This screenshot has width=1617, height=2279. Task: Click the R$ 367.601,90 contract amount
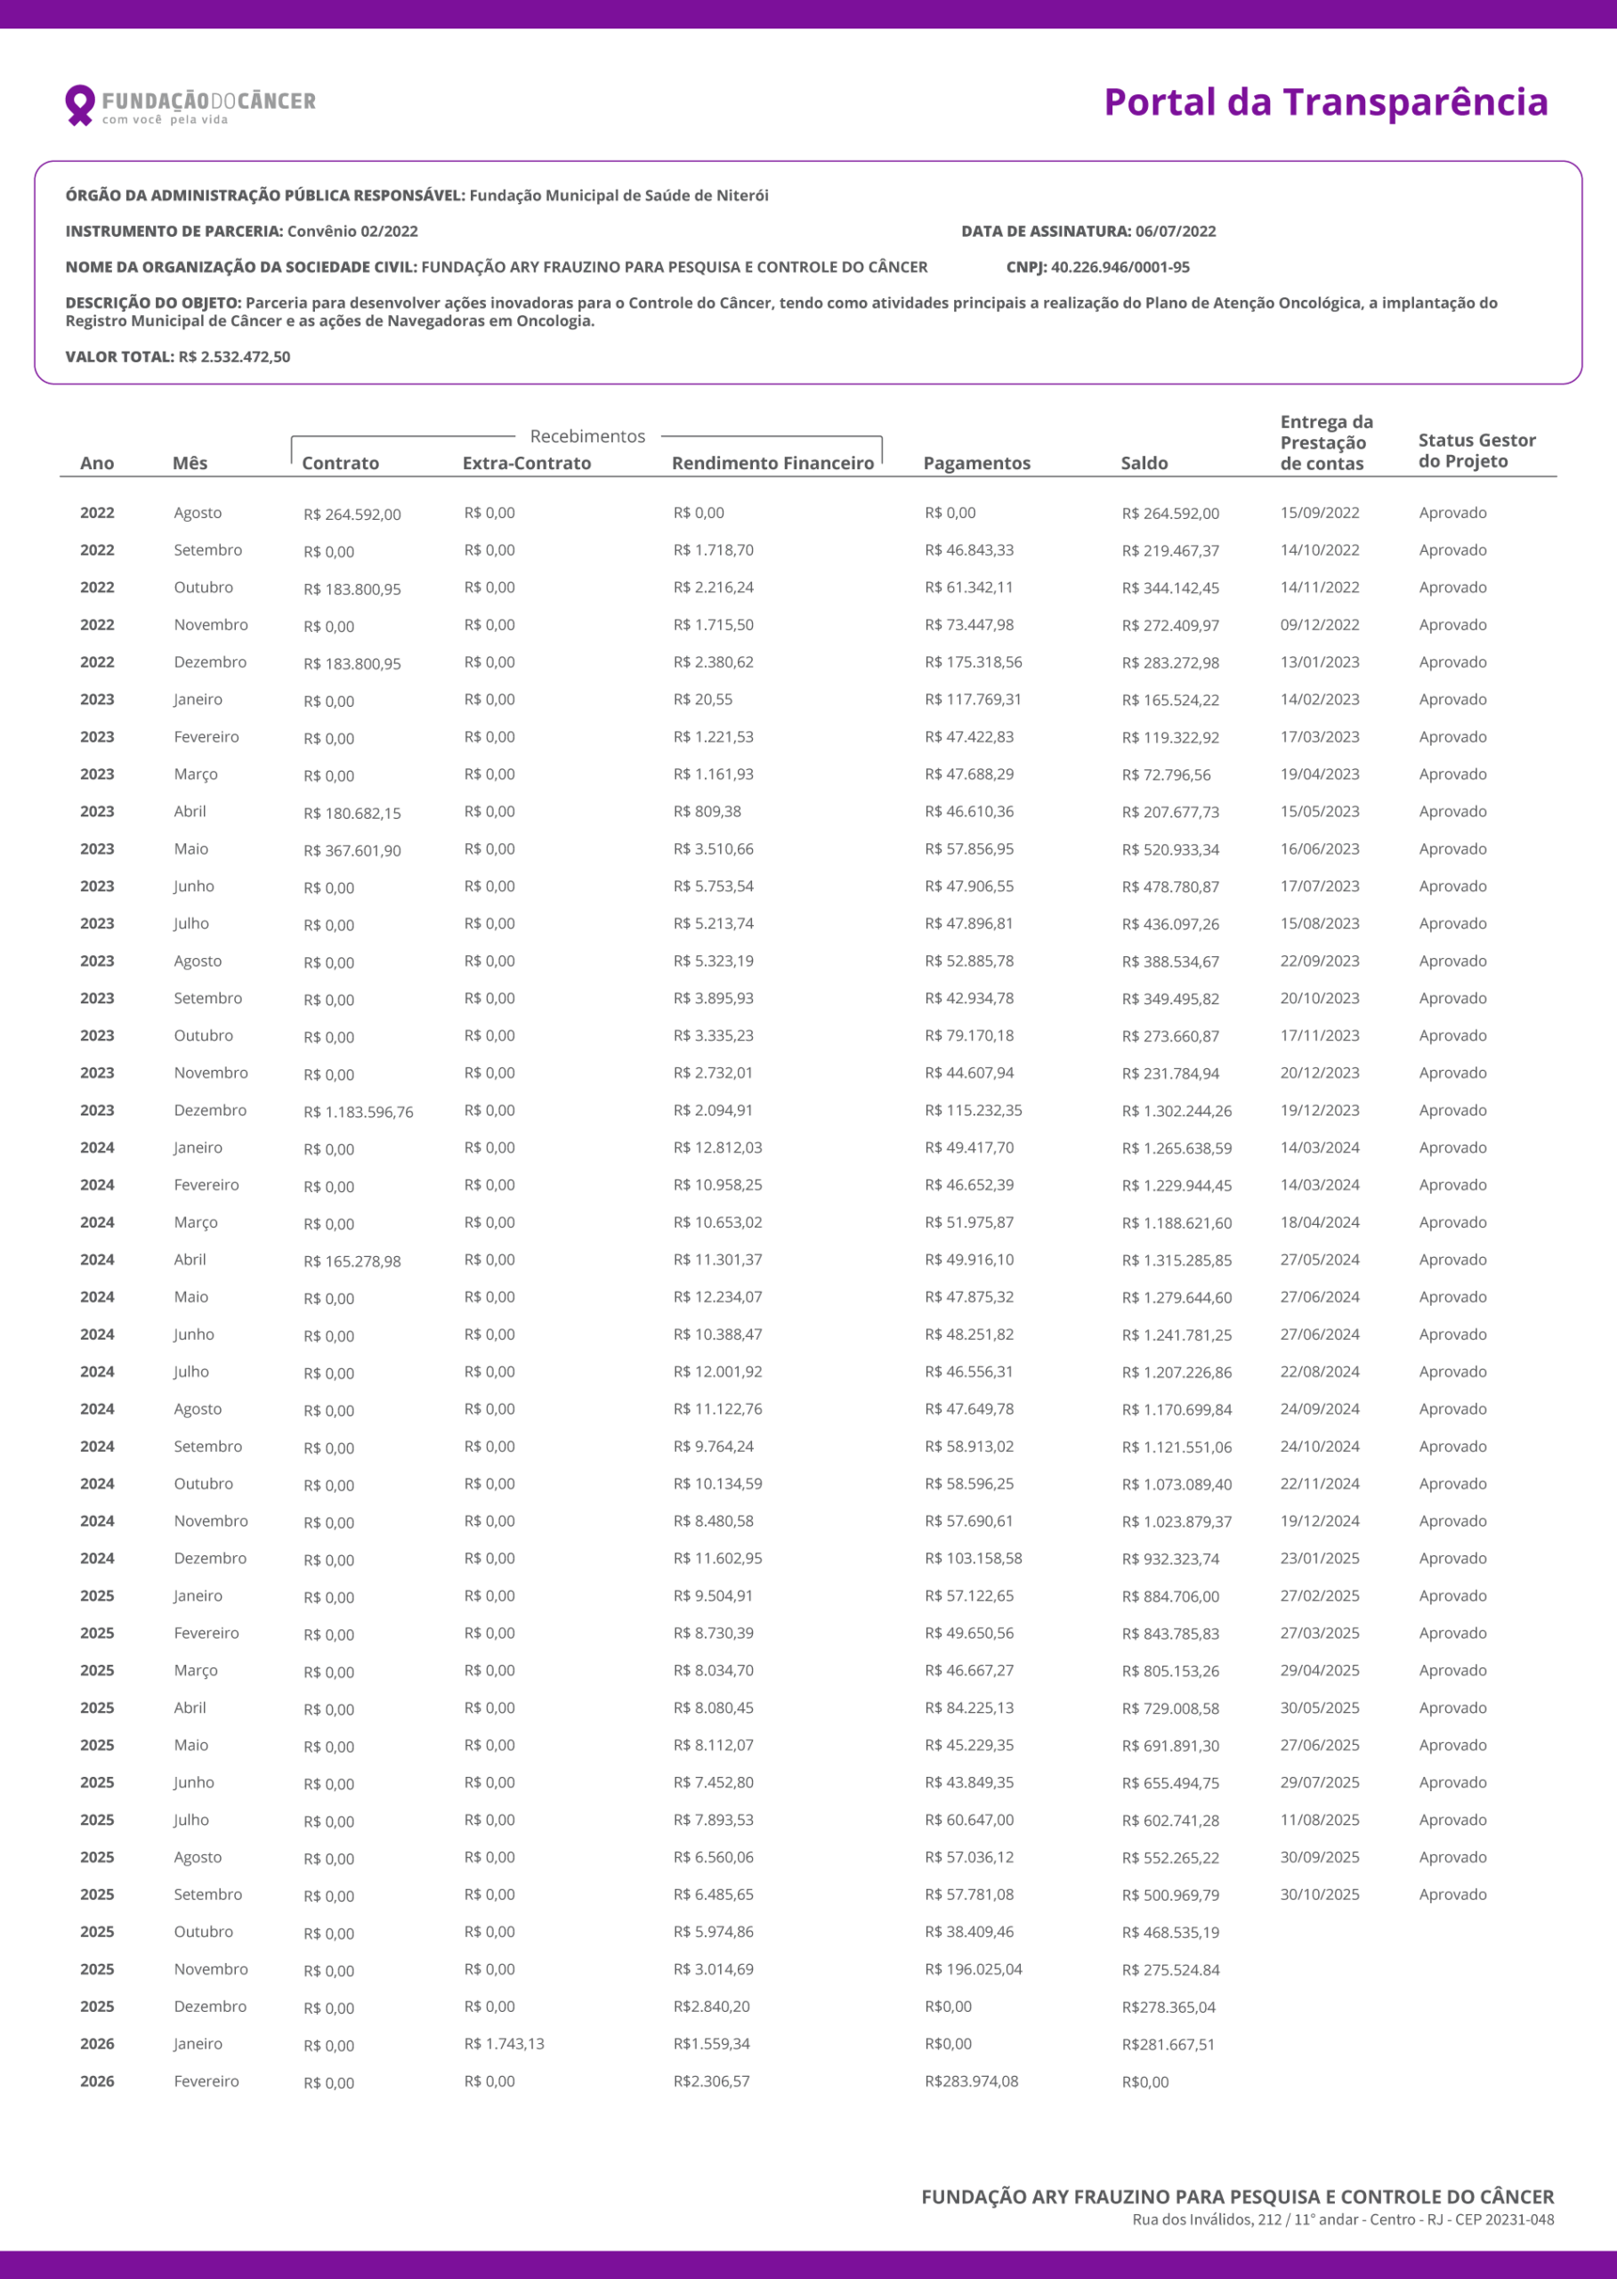point(352,851)
